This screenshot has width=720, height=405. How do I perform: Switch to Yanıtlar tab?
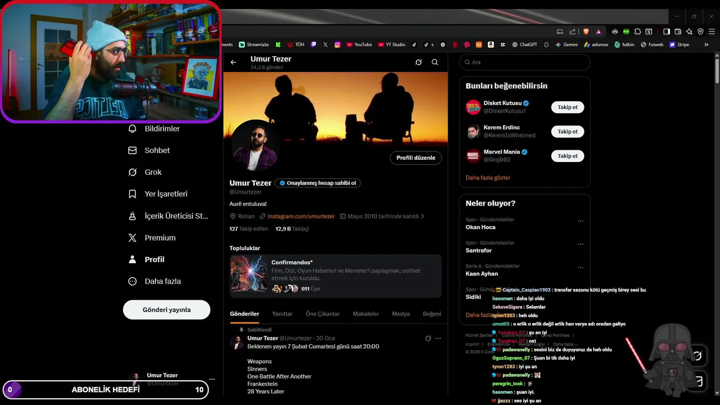coord(282,314)
